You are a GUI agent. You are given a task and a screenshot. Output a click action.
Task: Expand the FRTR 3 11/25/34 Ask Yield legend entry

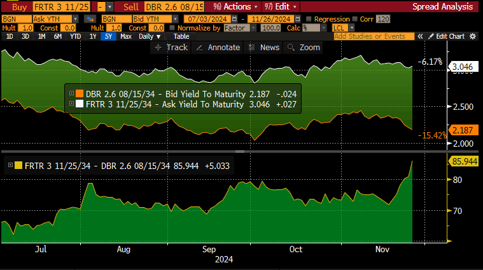pyautogui.click(x=71, y=104)
